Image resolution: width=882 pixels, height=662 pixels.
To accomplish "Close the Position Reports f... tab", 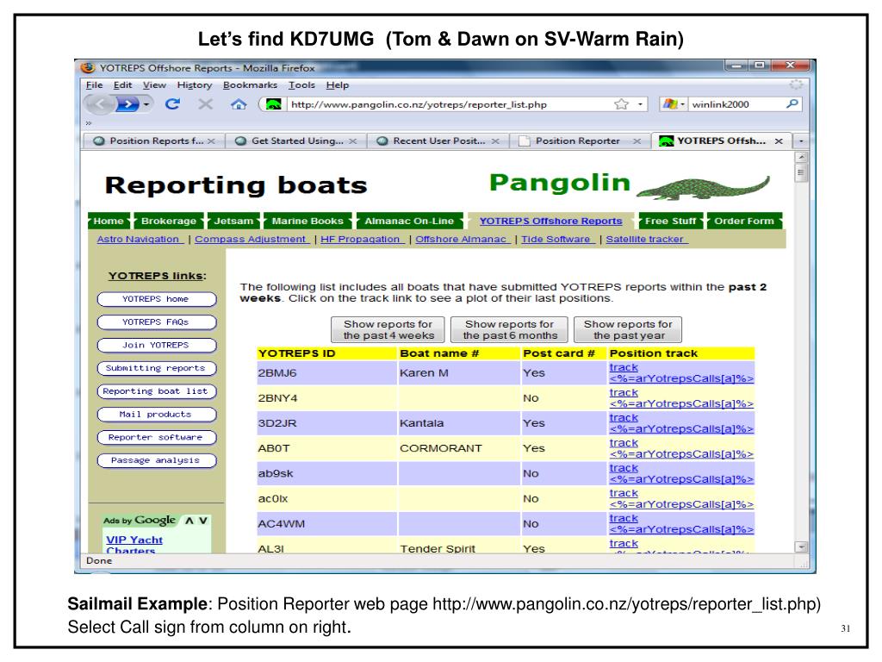I will coord(212,141).
